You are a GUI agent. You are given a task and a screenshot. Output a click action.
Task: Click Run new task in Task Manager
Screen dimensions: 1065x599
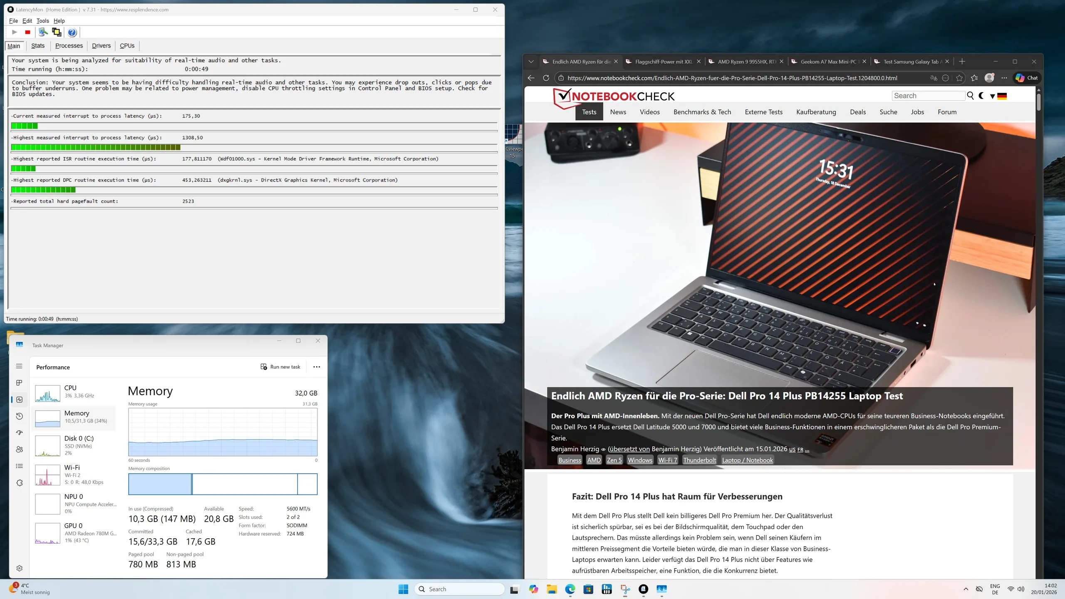point(280,367)
